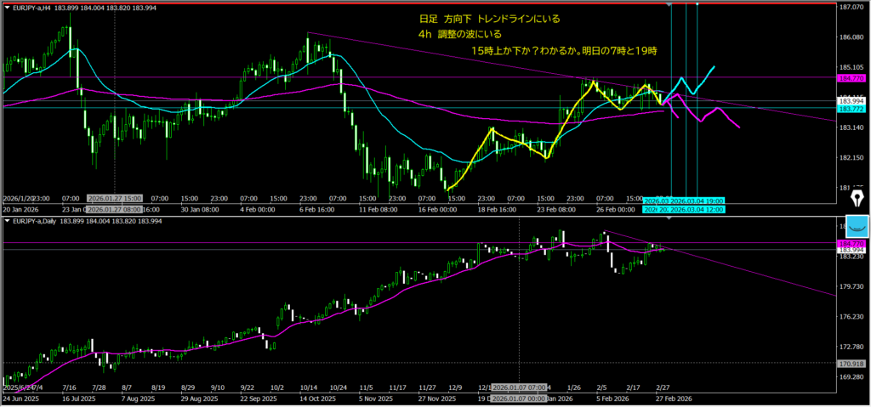Expand the triangle beside EURJPY-a,Daily title

coord(6,221)
